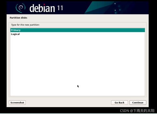Image resolution: width=157 pixels, height=114 pixels.
Task: Click the Partition disks heading
Action: [x=19, y=18]
